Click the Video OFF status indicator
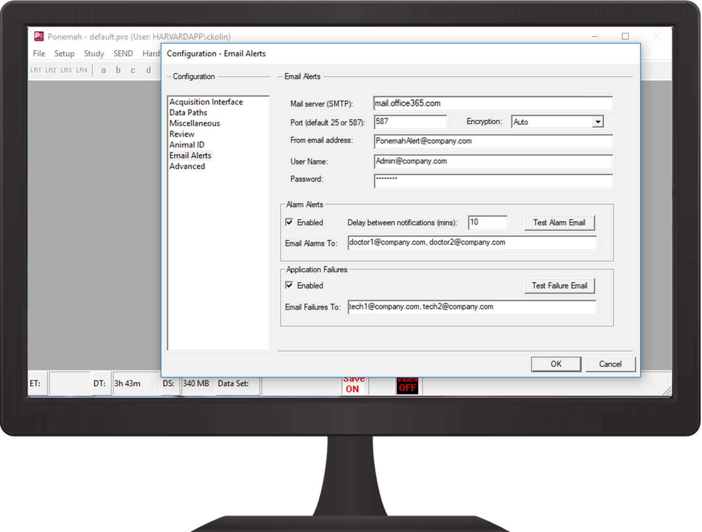702x532 pixels. click(x=408, y=385)
